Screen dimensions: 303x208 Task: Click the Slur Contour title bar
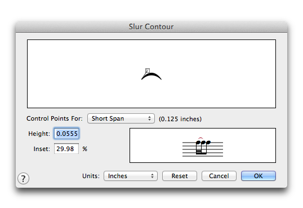[x=151, y=26]
